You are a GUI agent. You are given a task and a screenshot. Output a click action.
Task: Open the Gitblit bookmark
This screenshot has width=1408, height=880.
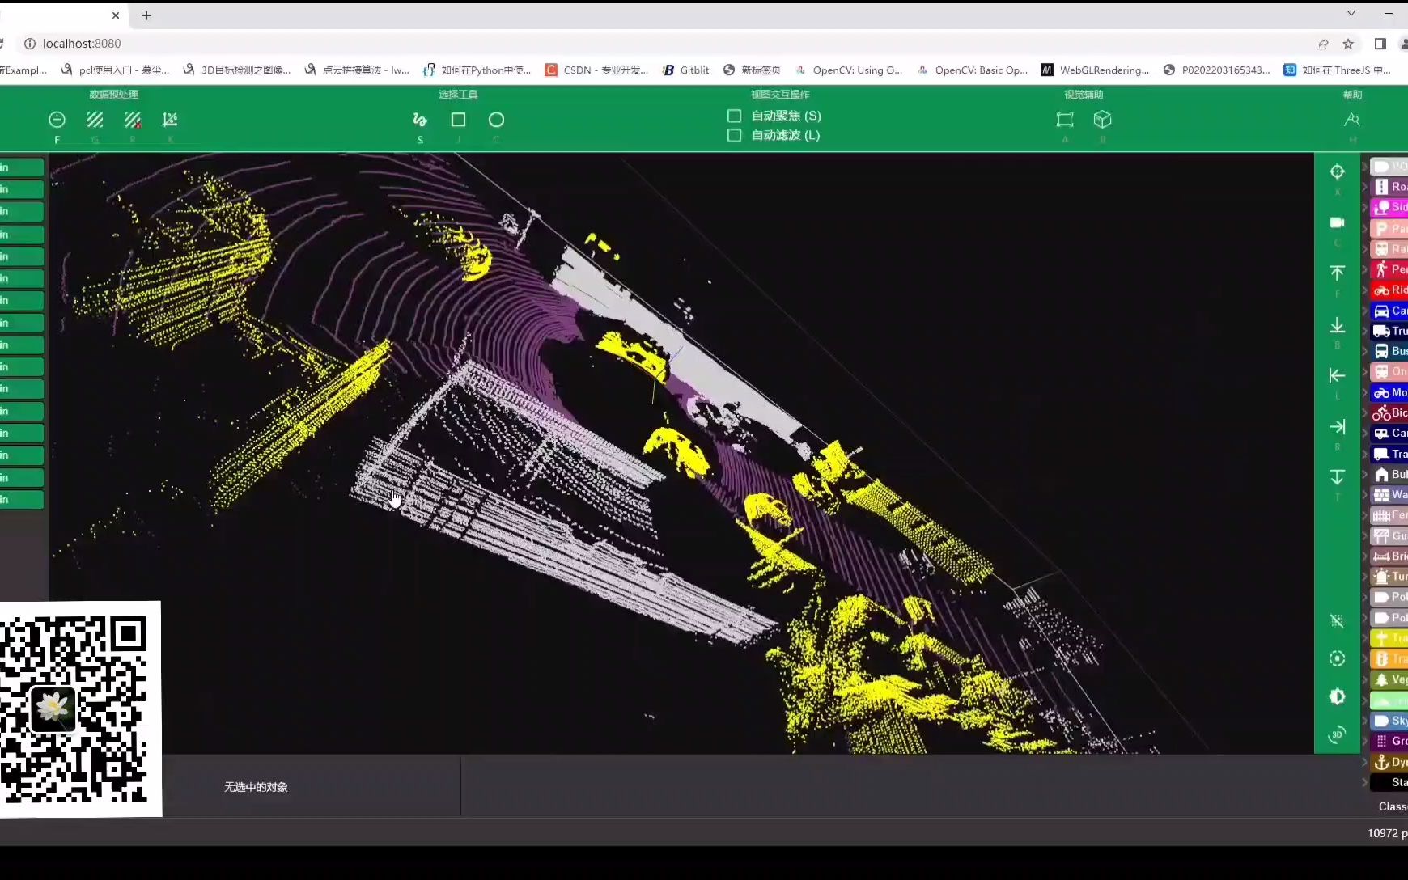click(x=685, y=70)
